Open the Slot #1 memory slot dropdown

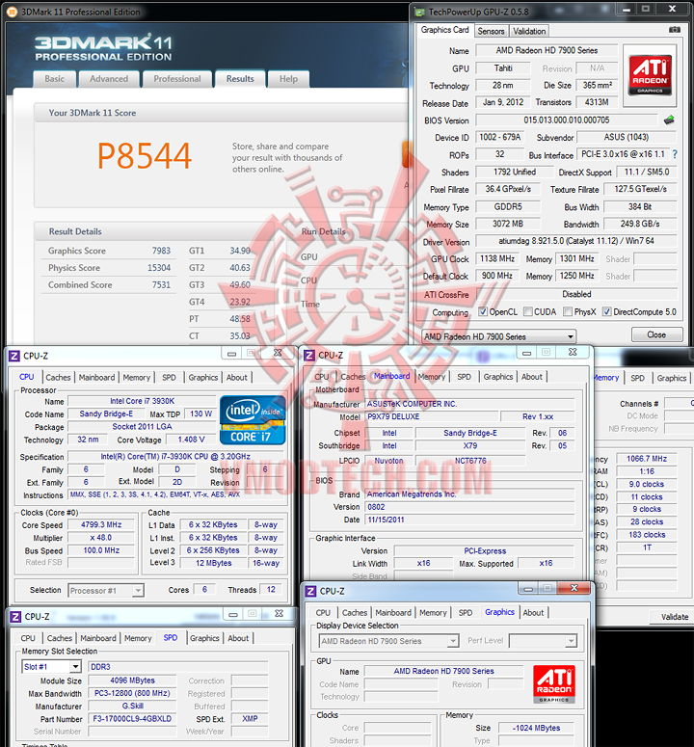pyautogui.click(x=51, y=666)
